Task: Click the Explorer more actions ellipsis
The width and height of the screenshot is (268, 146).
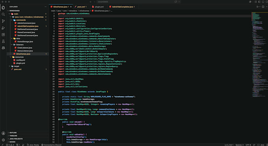Action: (x=45, y=7)
